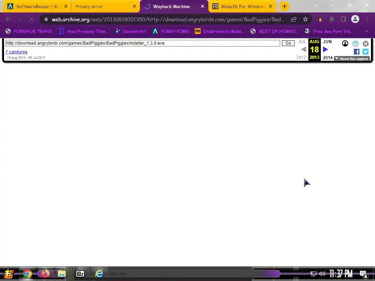View site information lock icon
The height and width of the screenshot is (281, 375).
coord(46,19)
